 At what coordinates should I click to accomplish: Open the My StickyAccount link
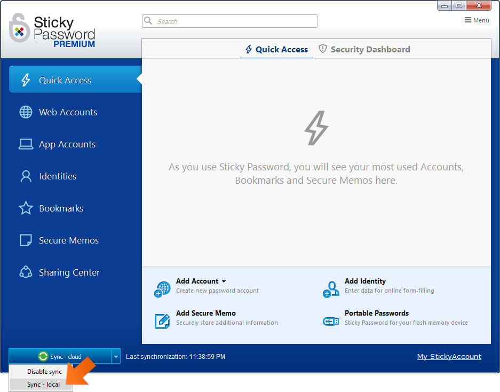click(x=449, y=357)
